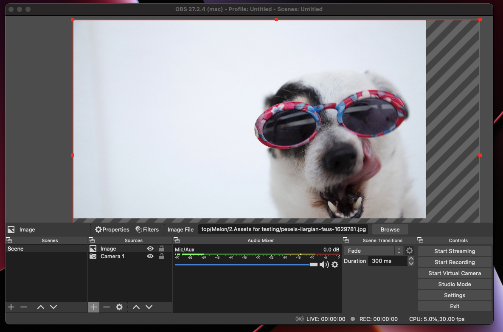Viewport: 503px width, 332px height.
Task: Open Mic/Aux audio settings gear
Action: tap(335, 265)
